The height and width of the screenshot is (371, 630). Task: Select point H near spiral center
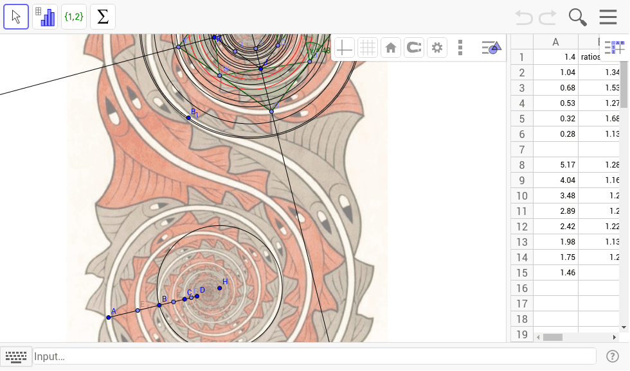pos(219,288)
